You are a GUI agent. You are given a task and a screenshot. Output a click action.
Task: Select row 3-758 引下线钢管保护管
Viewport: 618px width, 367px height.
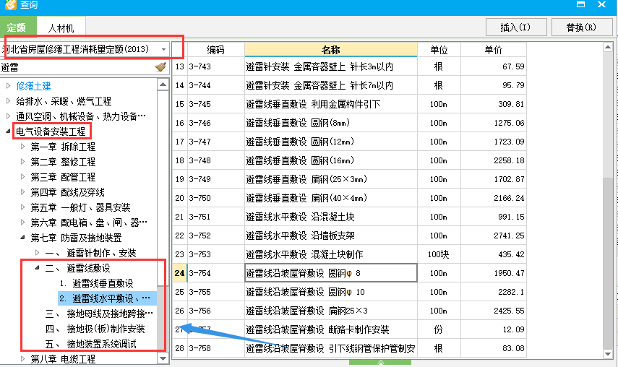pyautogui.click(x=349, y=348)
